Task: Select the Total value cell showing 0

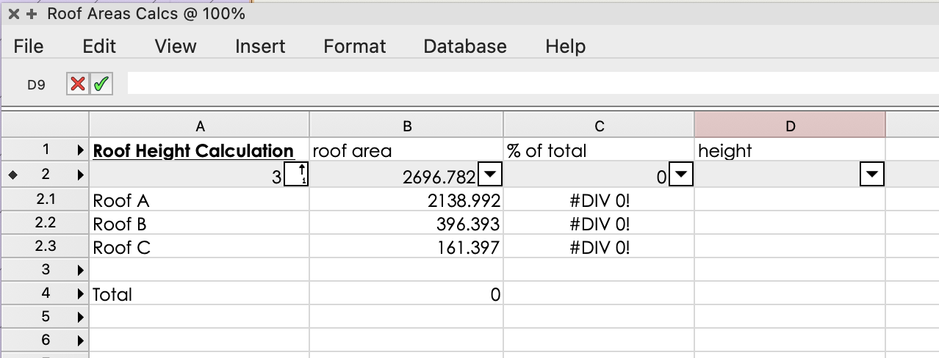Action: [x=406, y=294]
